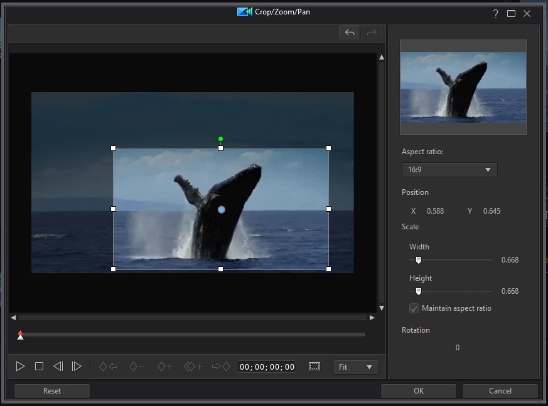Step to the previous frame
This screenshot has width=548, height=406.
click(x=58, y=367)
